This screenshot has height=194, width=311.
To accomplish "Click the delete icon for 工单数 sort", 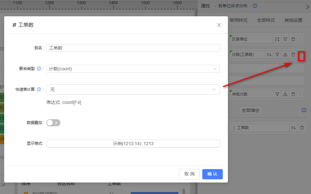I will click(x=301, y=128).
